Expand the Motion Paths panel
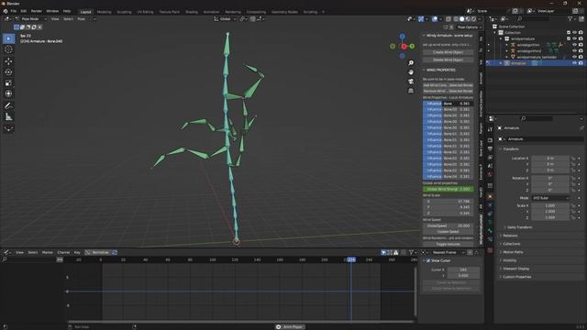 coord(513,252)
